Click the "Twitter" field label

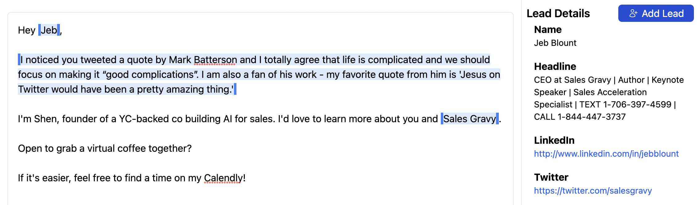pos(551,177)
